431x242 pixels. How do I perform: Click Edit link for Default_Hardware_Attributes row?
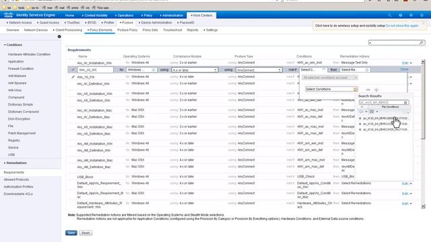point(405,204)
